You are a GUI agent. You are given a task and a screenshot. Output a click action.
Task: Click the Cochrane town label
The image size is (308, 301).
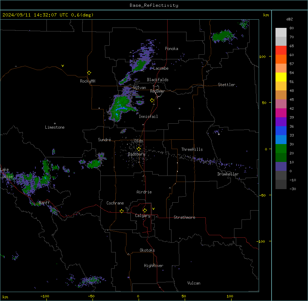[x=115, y=203]
